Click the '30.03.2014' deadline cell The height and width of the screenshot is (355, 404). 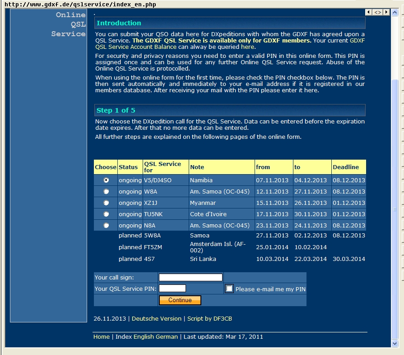349,259
